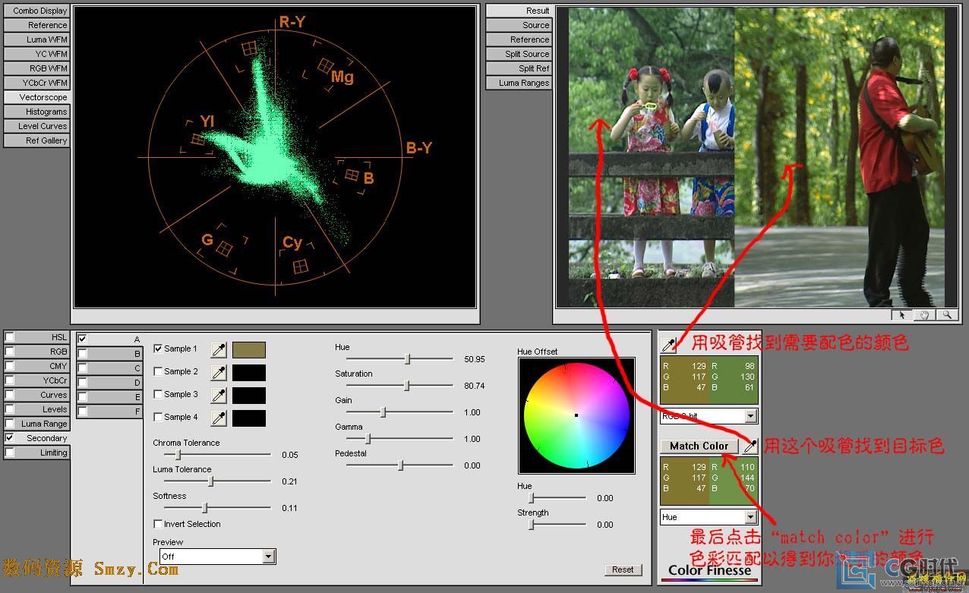Image resolution: width=969 pixels, height=593 pixels.
Task: Activate the magnifier zoom tool below the viewer
Action: [x=946, y=314]
